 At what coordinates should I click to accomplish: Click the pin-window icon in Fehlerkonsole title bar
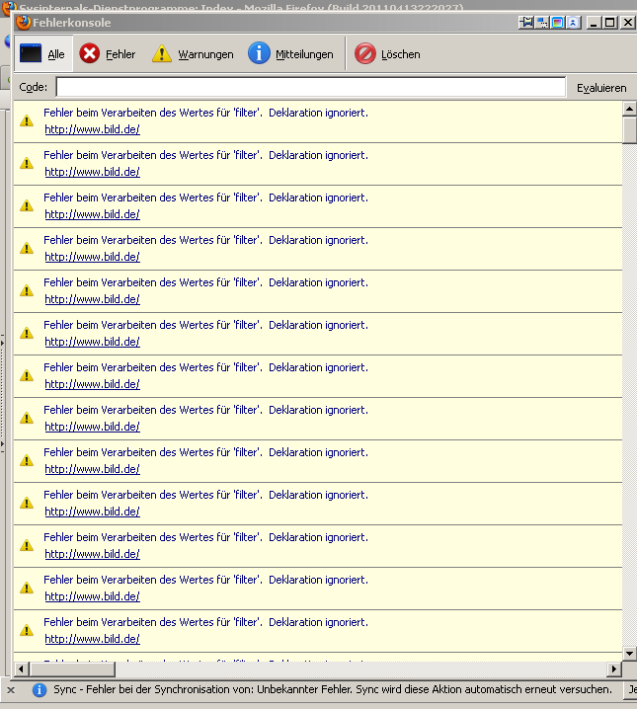(x=525, y=22)
